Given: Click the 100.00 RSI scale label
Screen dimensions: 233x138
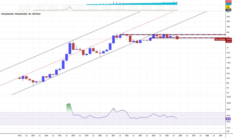Looking at the screenshot, I should [x=228, y=103].
